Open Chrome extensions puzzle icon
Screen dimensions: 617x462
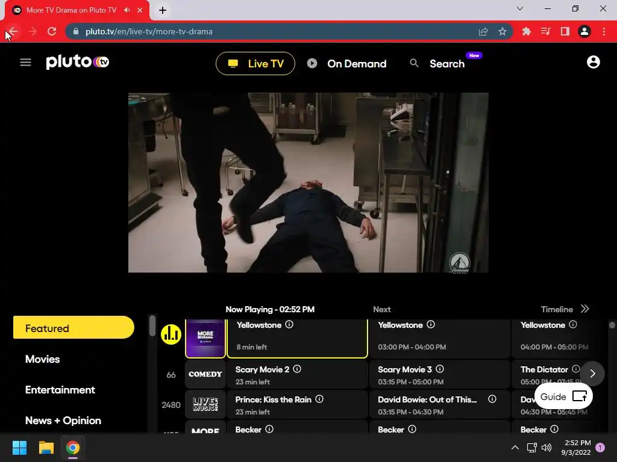pyautogui.click(x=526, y=31)
